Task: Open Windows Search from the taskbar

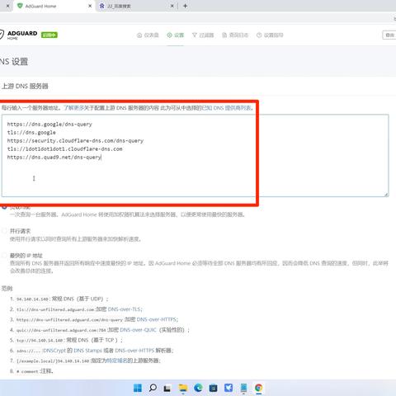Action: (153, 388)
